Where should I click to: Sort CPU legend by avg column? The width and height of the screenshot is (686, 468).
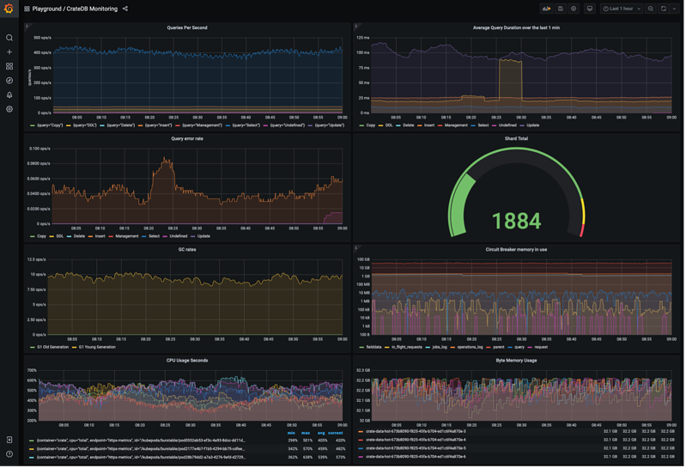coord(321,434)
